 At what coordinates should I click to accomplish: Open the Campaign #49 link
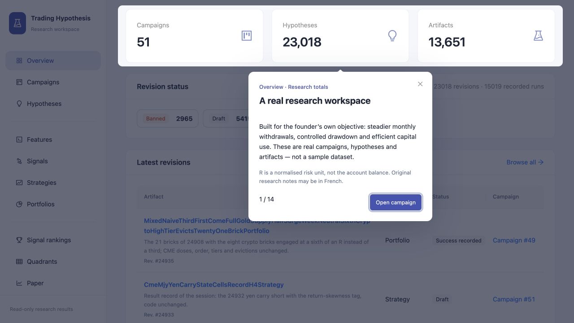pyautogui.click(x=514, y=240)
